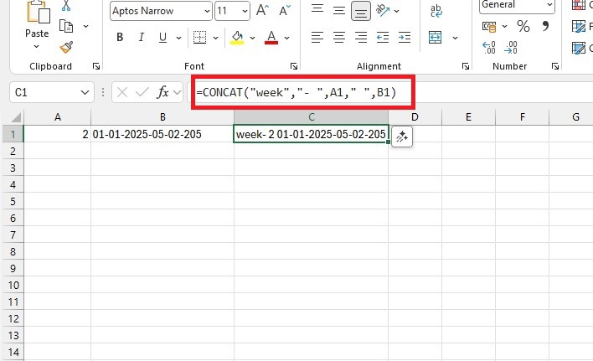593x361 pixels.
Task: Select Top Align icon
Action: click(317, 9)
